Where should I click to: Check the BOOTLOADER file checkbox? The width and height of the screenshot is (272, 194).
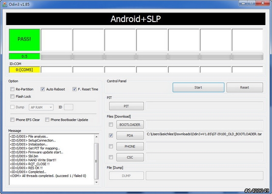(111, 124)
